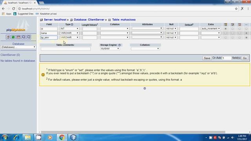Click the Unique column header icon

(x=240, y=24)
